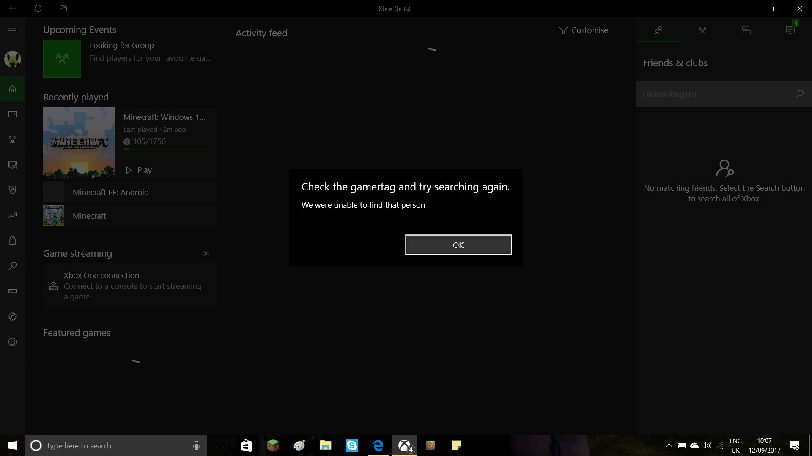This screenshot has width=812, height=456.
Task: Open the hamburger menu in sidebar
Action: coord(13,31)
